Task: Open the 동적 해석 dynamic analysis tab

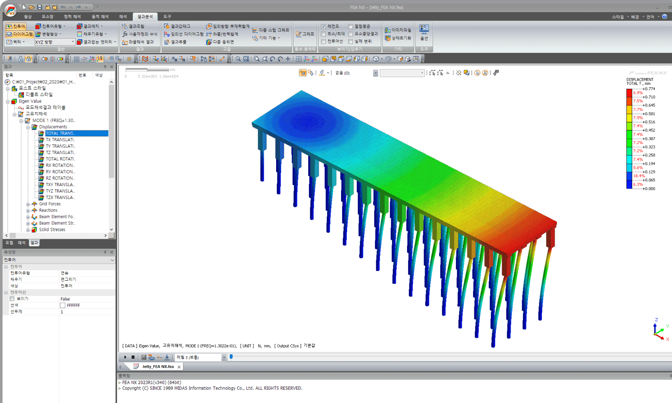Action: (100, 17)
